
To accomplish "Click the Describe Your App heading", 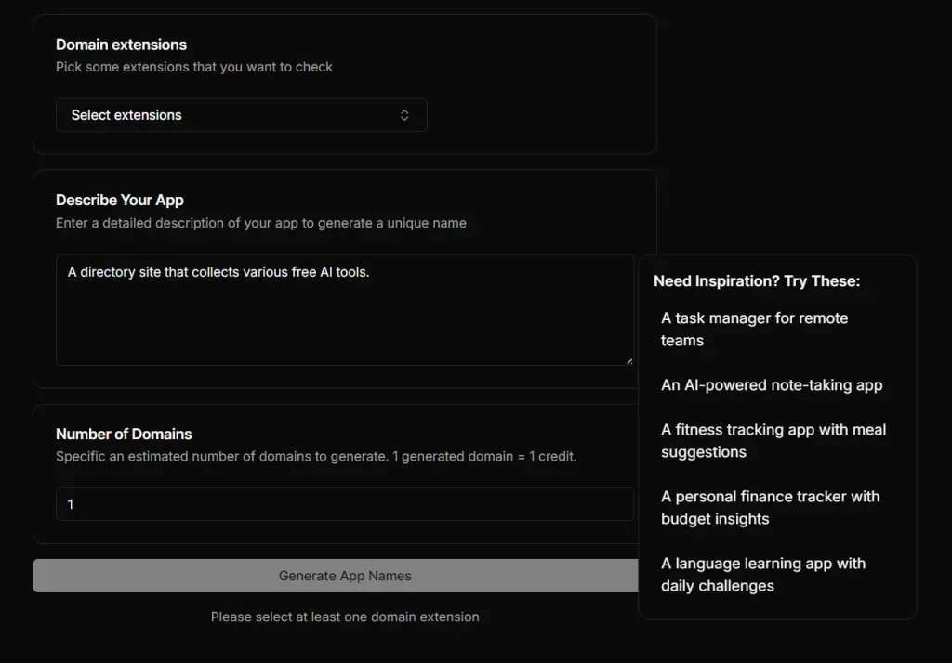I will pos(120,200).
